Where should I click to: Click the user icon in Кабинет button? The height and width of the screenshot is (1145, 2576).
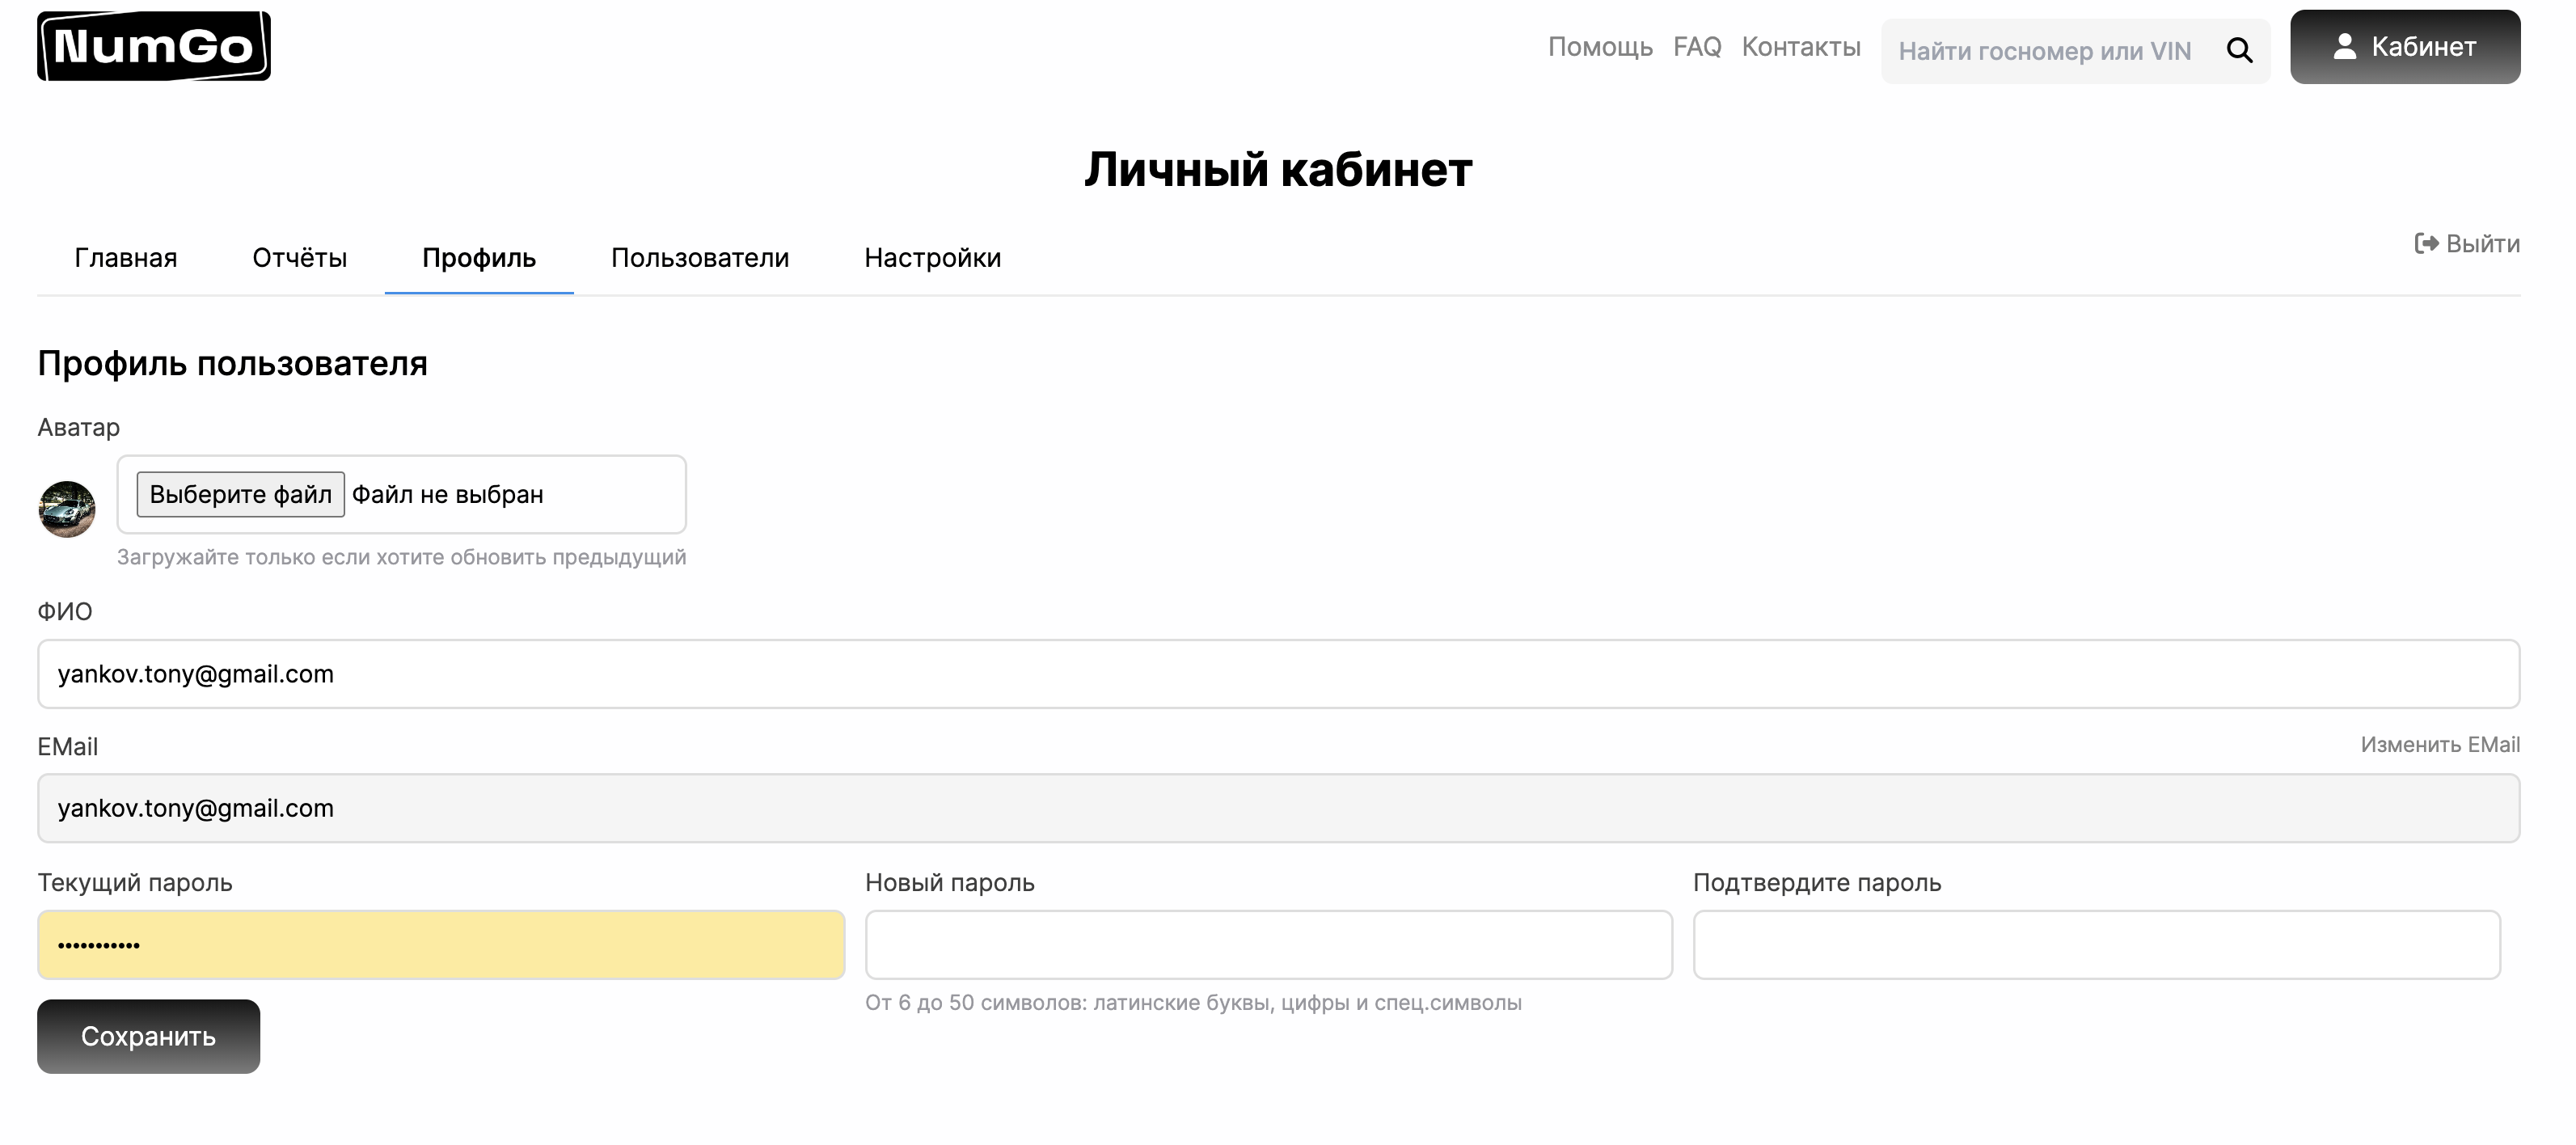(2344, 46)
